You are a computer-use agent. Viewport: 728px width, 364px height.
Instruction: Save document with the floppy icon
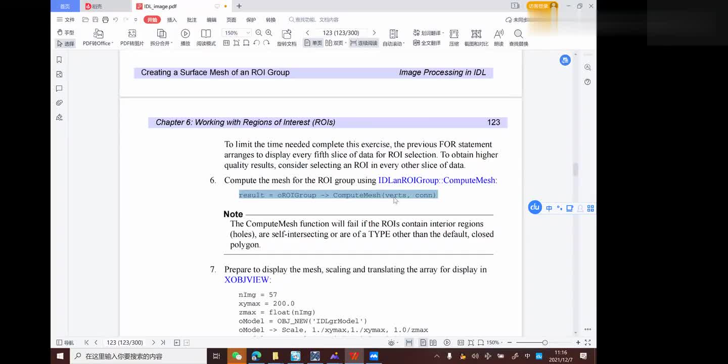[95, 20]
